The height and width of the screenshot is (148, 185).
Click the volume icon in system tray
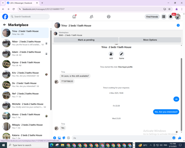[161, 145]
